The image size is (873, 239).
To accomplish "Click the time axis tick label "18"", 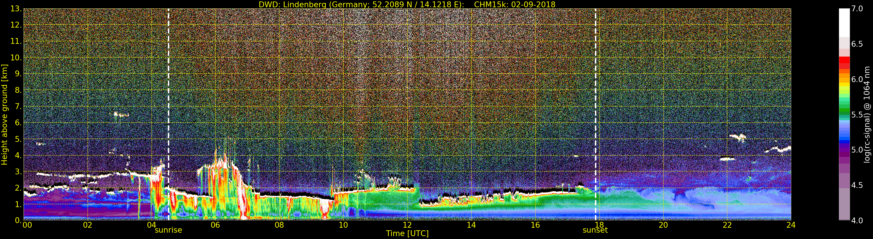I will tap(599, 225).
